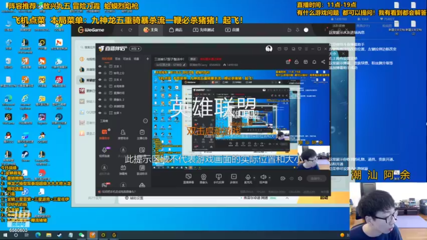Screen dimensions: 427x240
Task: Open the pill dropdown beside 直播伴侣 logo
Action: coord(135,49)
